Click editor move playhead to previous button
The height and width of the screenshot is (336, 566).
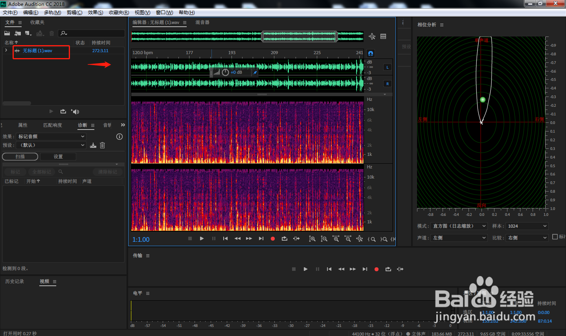[225, 239]
